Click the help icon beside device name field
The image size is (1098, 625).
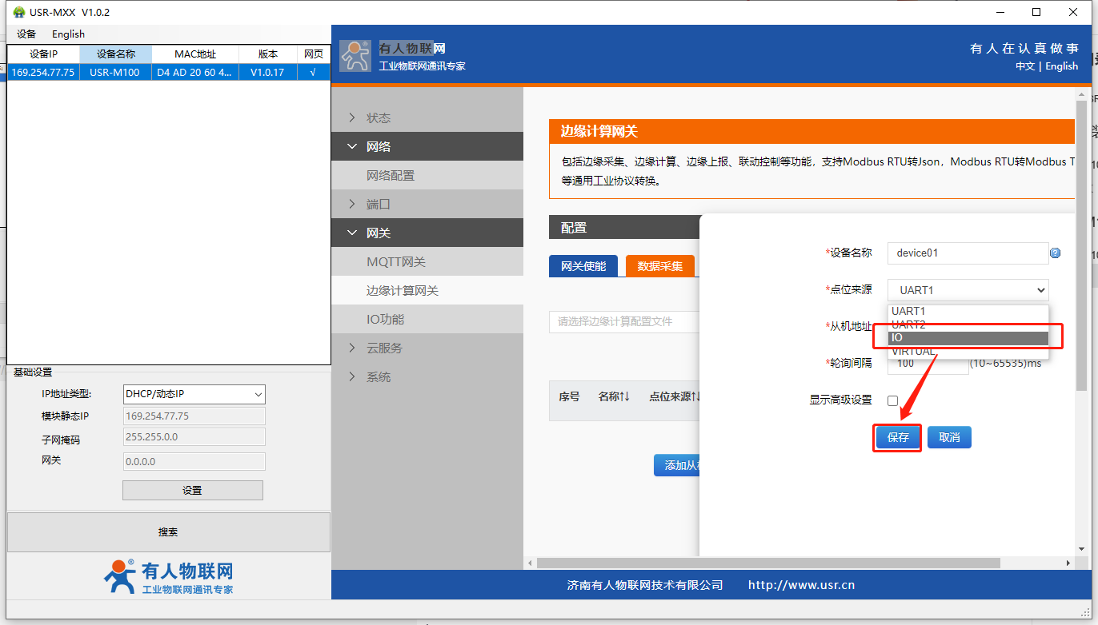1055,253
